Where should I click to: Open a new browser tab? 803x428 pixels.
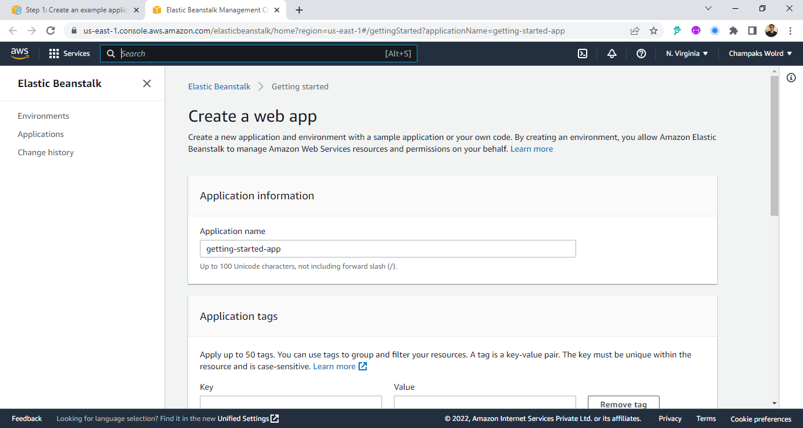(x=299, y=10)
